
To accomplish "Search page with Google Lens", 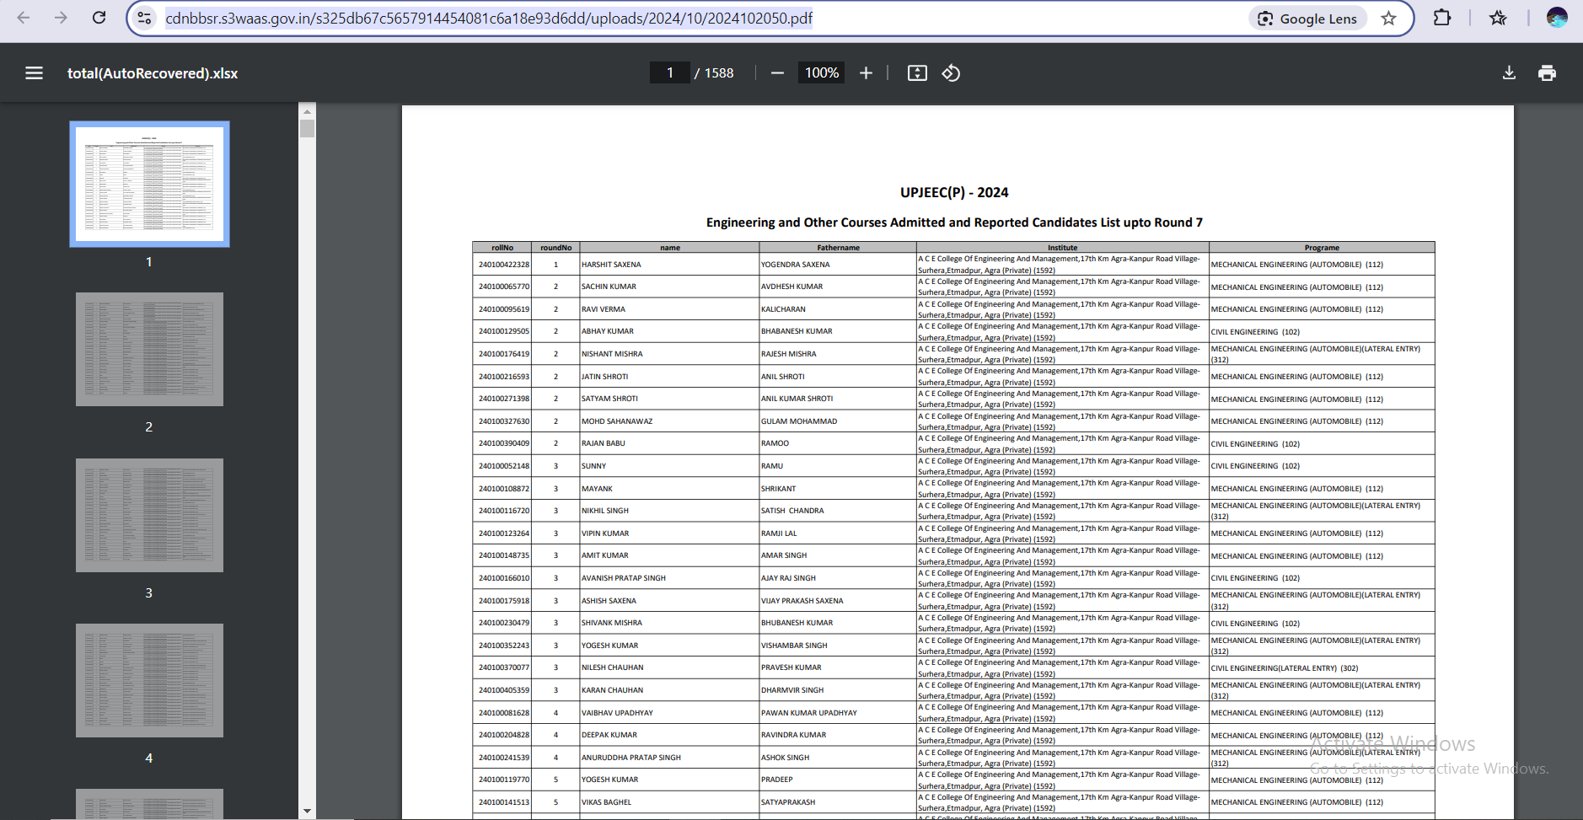I will coord(1307,19).
